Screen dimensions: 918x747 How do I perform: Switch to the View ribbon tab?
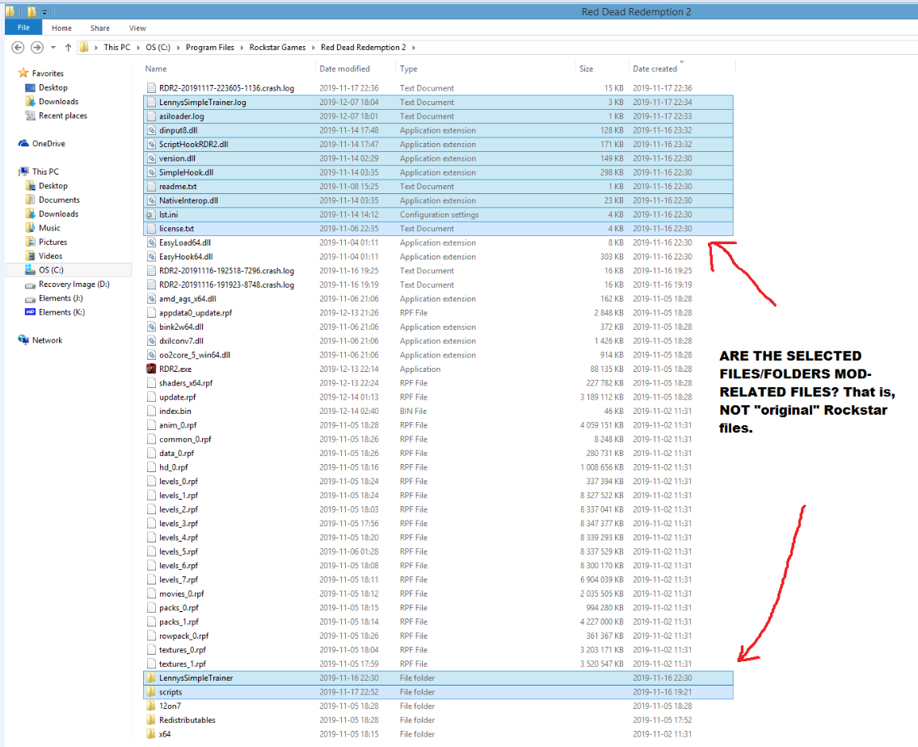click(x=137, y=28)
